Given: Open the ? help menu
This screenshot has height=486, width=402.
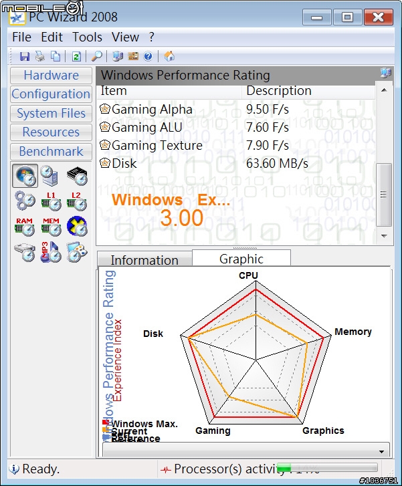Looking at the screenshot, I should click(151, 37).
